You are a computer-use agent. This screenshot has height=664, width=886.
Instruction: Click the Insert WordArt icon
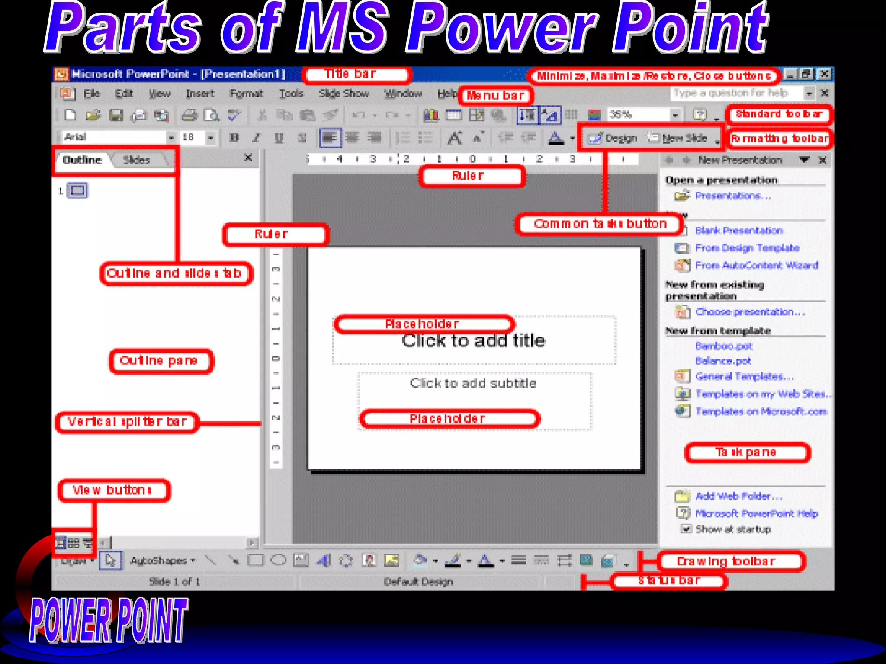(x=323, y=561)
